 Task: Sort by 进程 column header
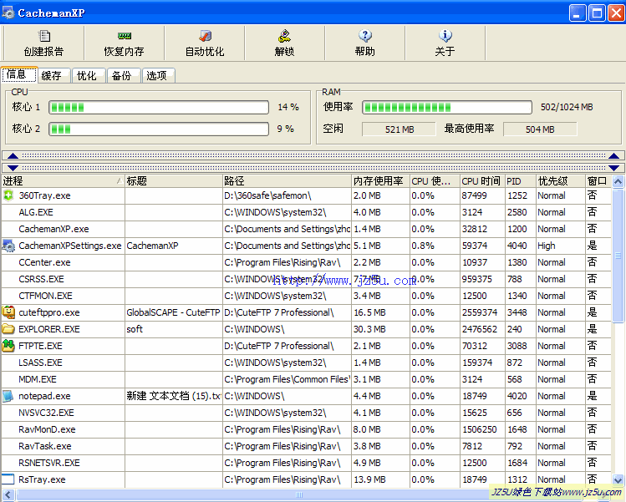(x=63, y=181)
